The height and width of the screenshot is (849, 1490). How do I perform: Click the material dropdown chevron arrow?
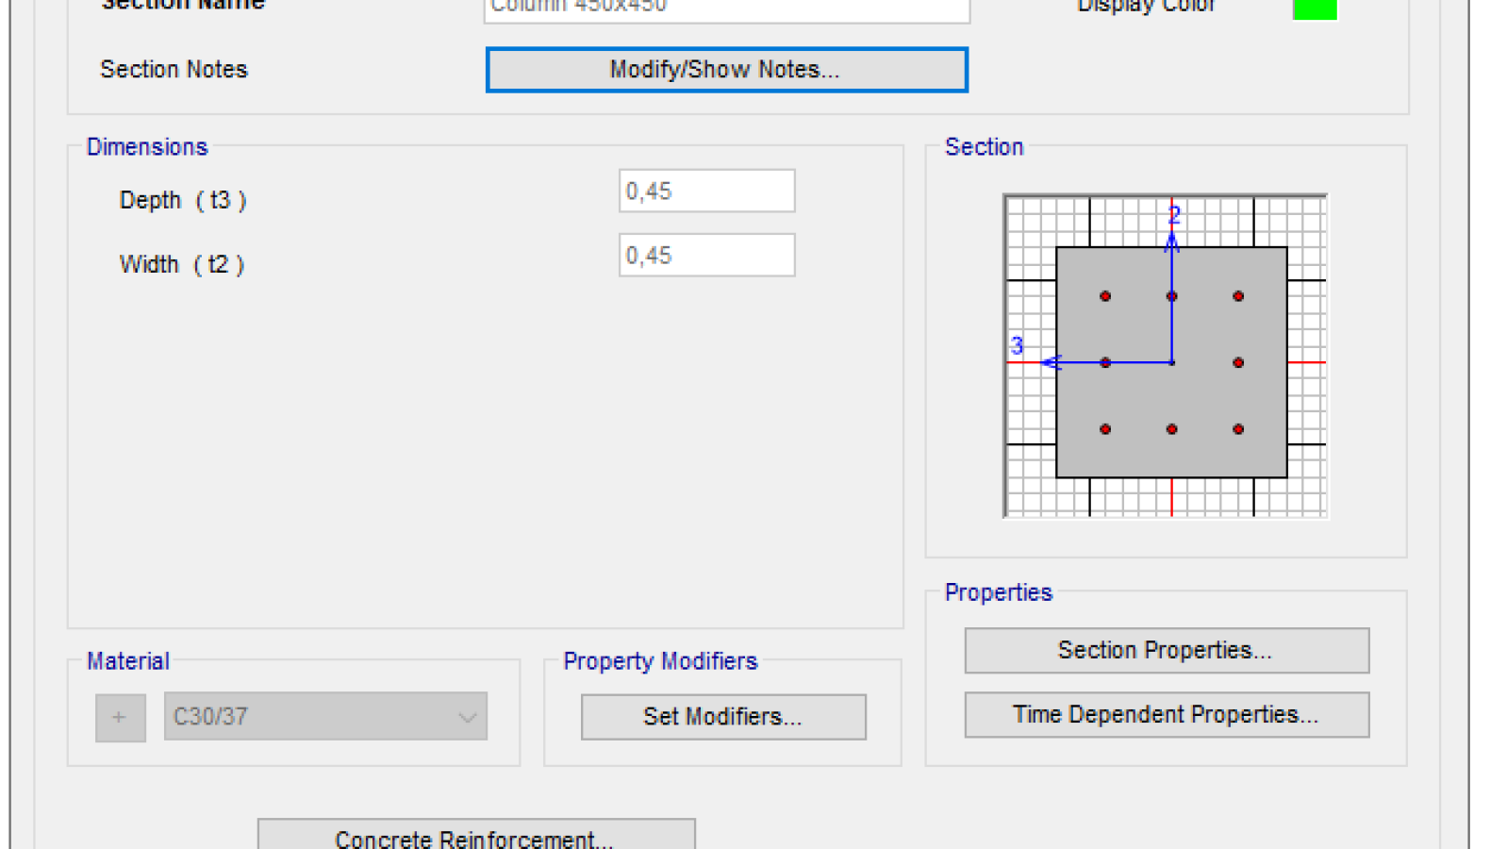467,717
